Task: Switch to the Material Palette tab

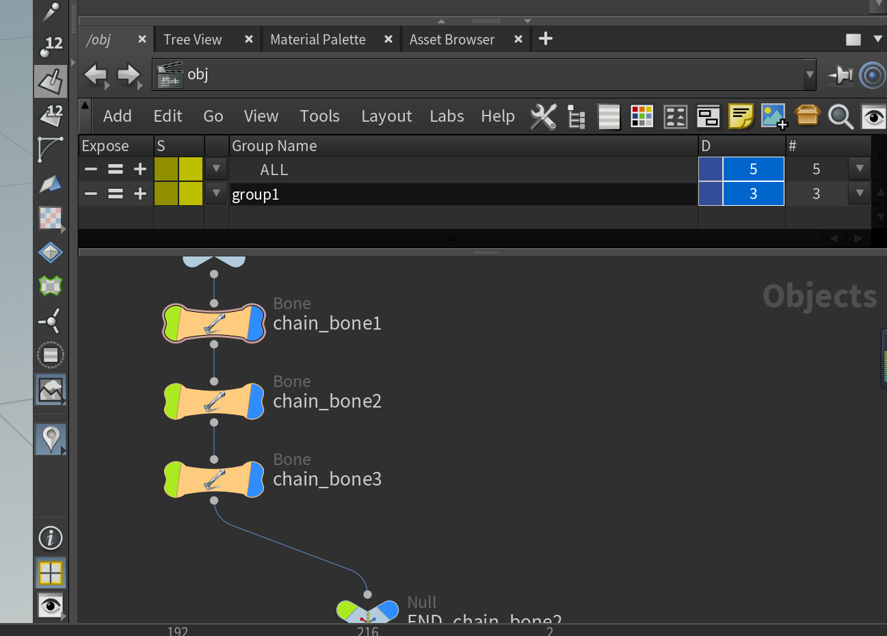Action: coord(318,40)
